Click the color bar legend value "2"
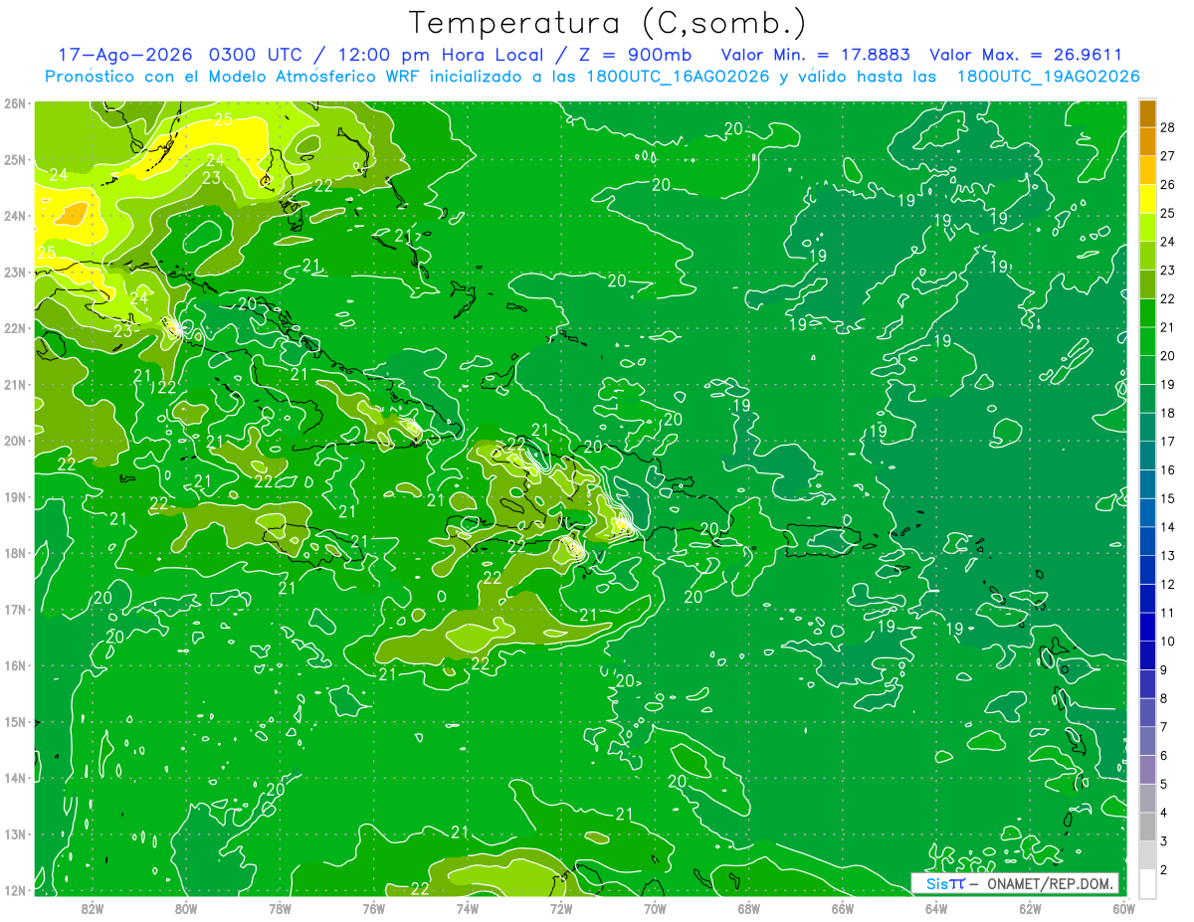This screenshot has width=1194, height=922. [x=1164, y=870]
